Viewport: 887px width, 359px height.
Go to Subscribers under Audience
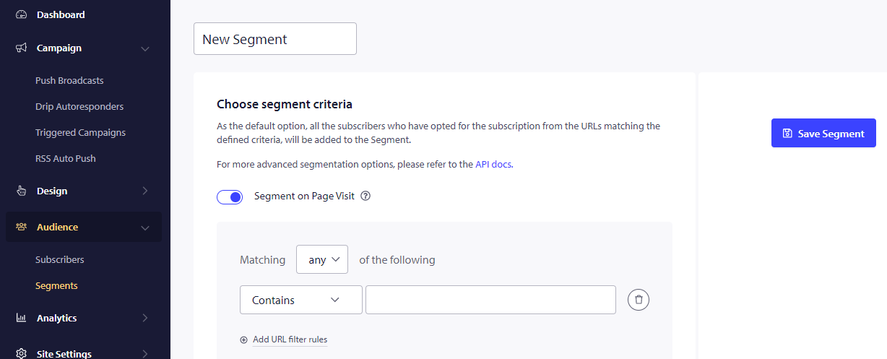click(x=60, y=260)
